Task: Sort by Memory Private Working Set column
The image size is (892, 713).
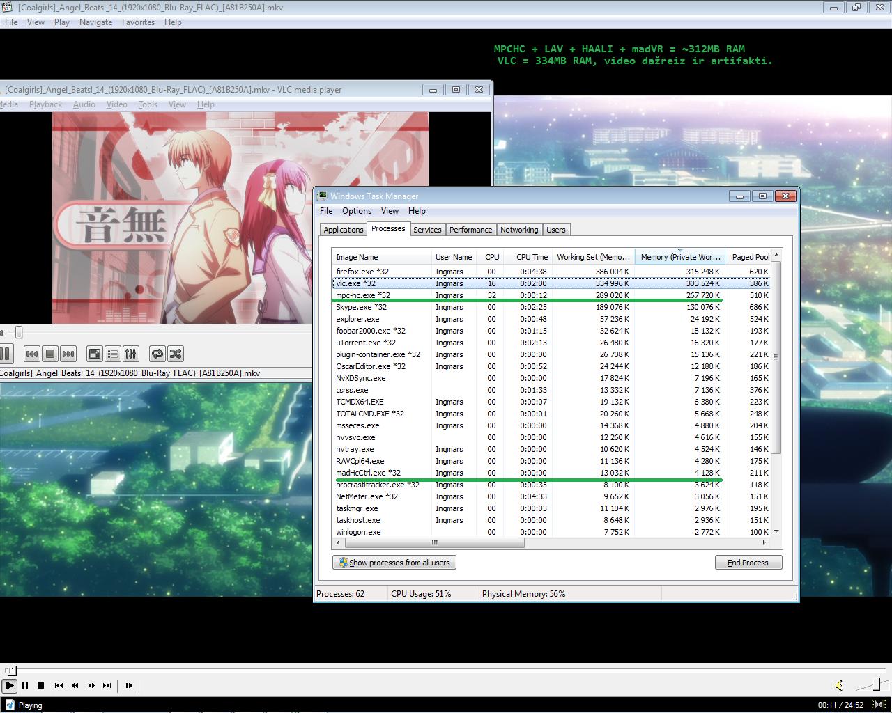Action: click(680, 257)
